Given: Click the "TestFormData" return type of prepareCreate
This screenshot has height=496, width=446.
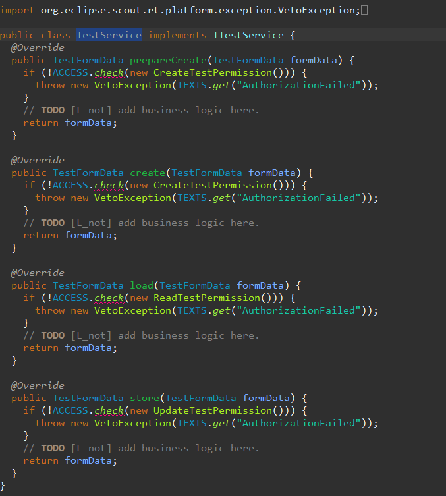Looking at the screenshot, I should (x=88, y=60).
